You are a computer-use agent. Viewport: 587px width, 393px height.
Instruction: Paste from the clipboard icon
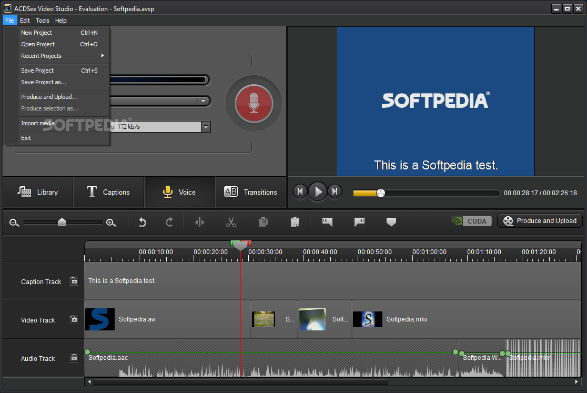(x=295, y=223)
